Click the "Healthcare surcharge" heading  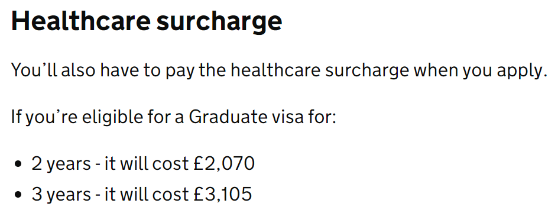pyautogui.click(x=147, y=21)
